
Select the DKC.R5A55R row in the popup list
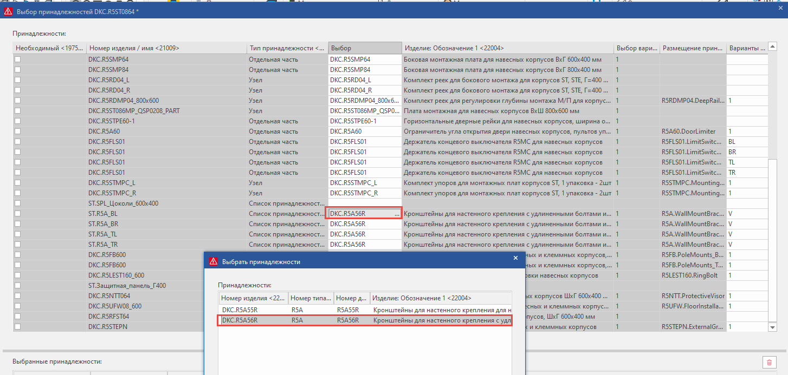pos(365,310)
